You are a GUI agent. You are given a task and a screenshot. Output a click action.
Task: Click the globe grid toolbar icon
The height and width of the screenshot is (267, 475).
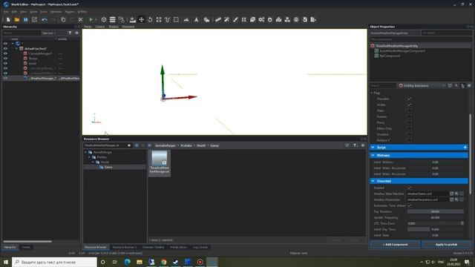click(x=296, y=20)
